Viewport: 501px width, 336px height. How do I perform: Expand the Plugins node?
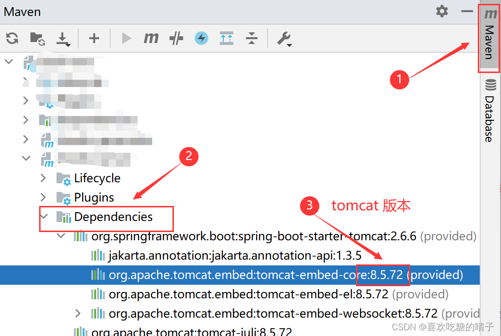pyautogui.click(x=43, y=197)
